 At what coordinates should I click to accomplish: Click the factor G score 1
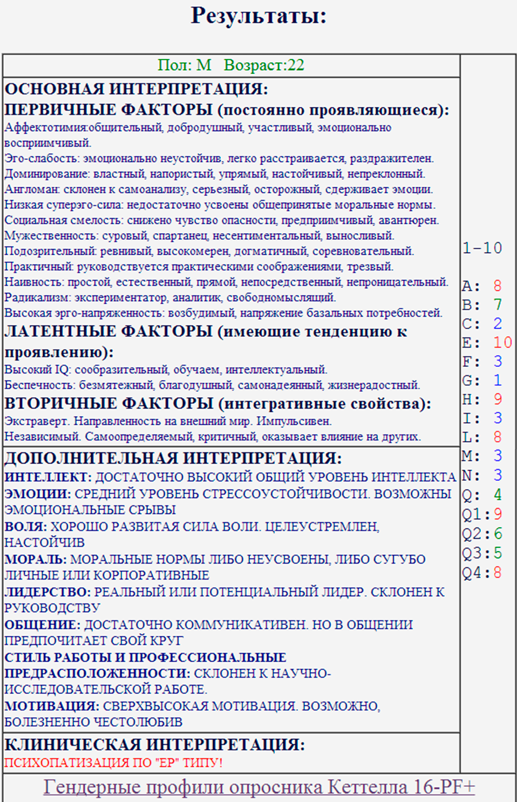point(498,380)
